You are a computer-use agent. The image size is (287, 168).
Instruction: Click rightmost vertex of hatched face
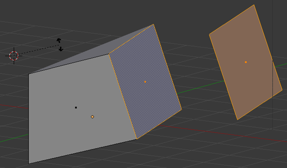182,109
